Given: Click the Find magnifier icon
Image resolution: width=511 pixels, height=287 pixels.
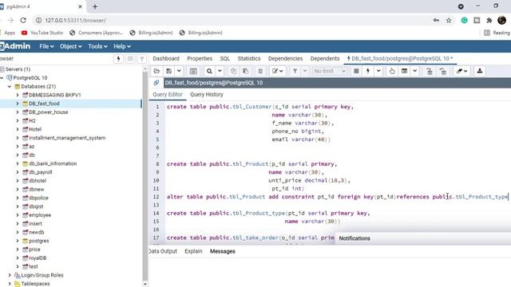Looking at the screenshot, I should [209, 71].
